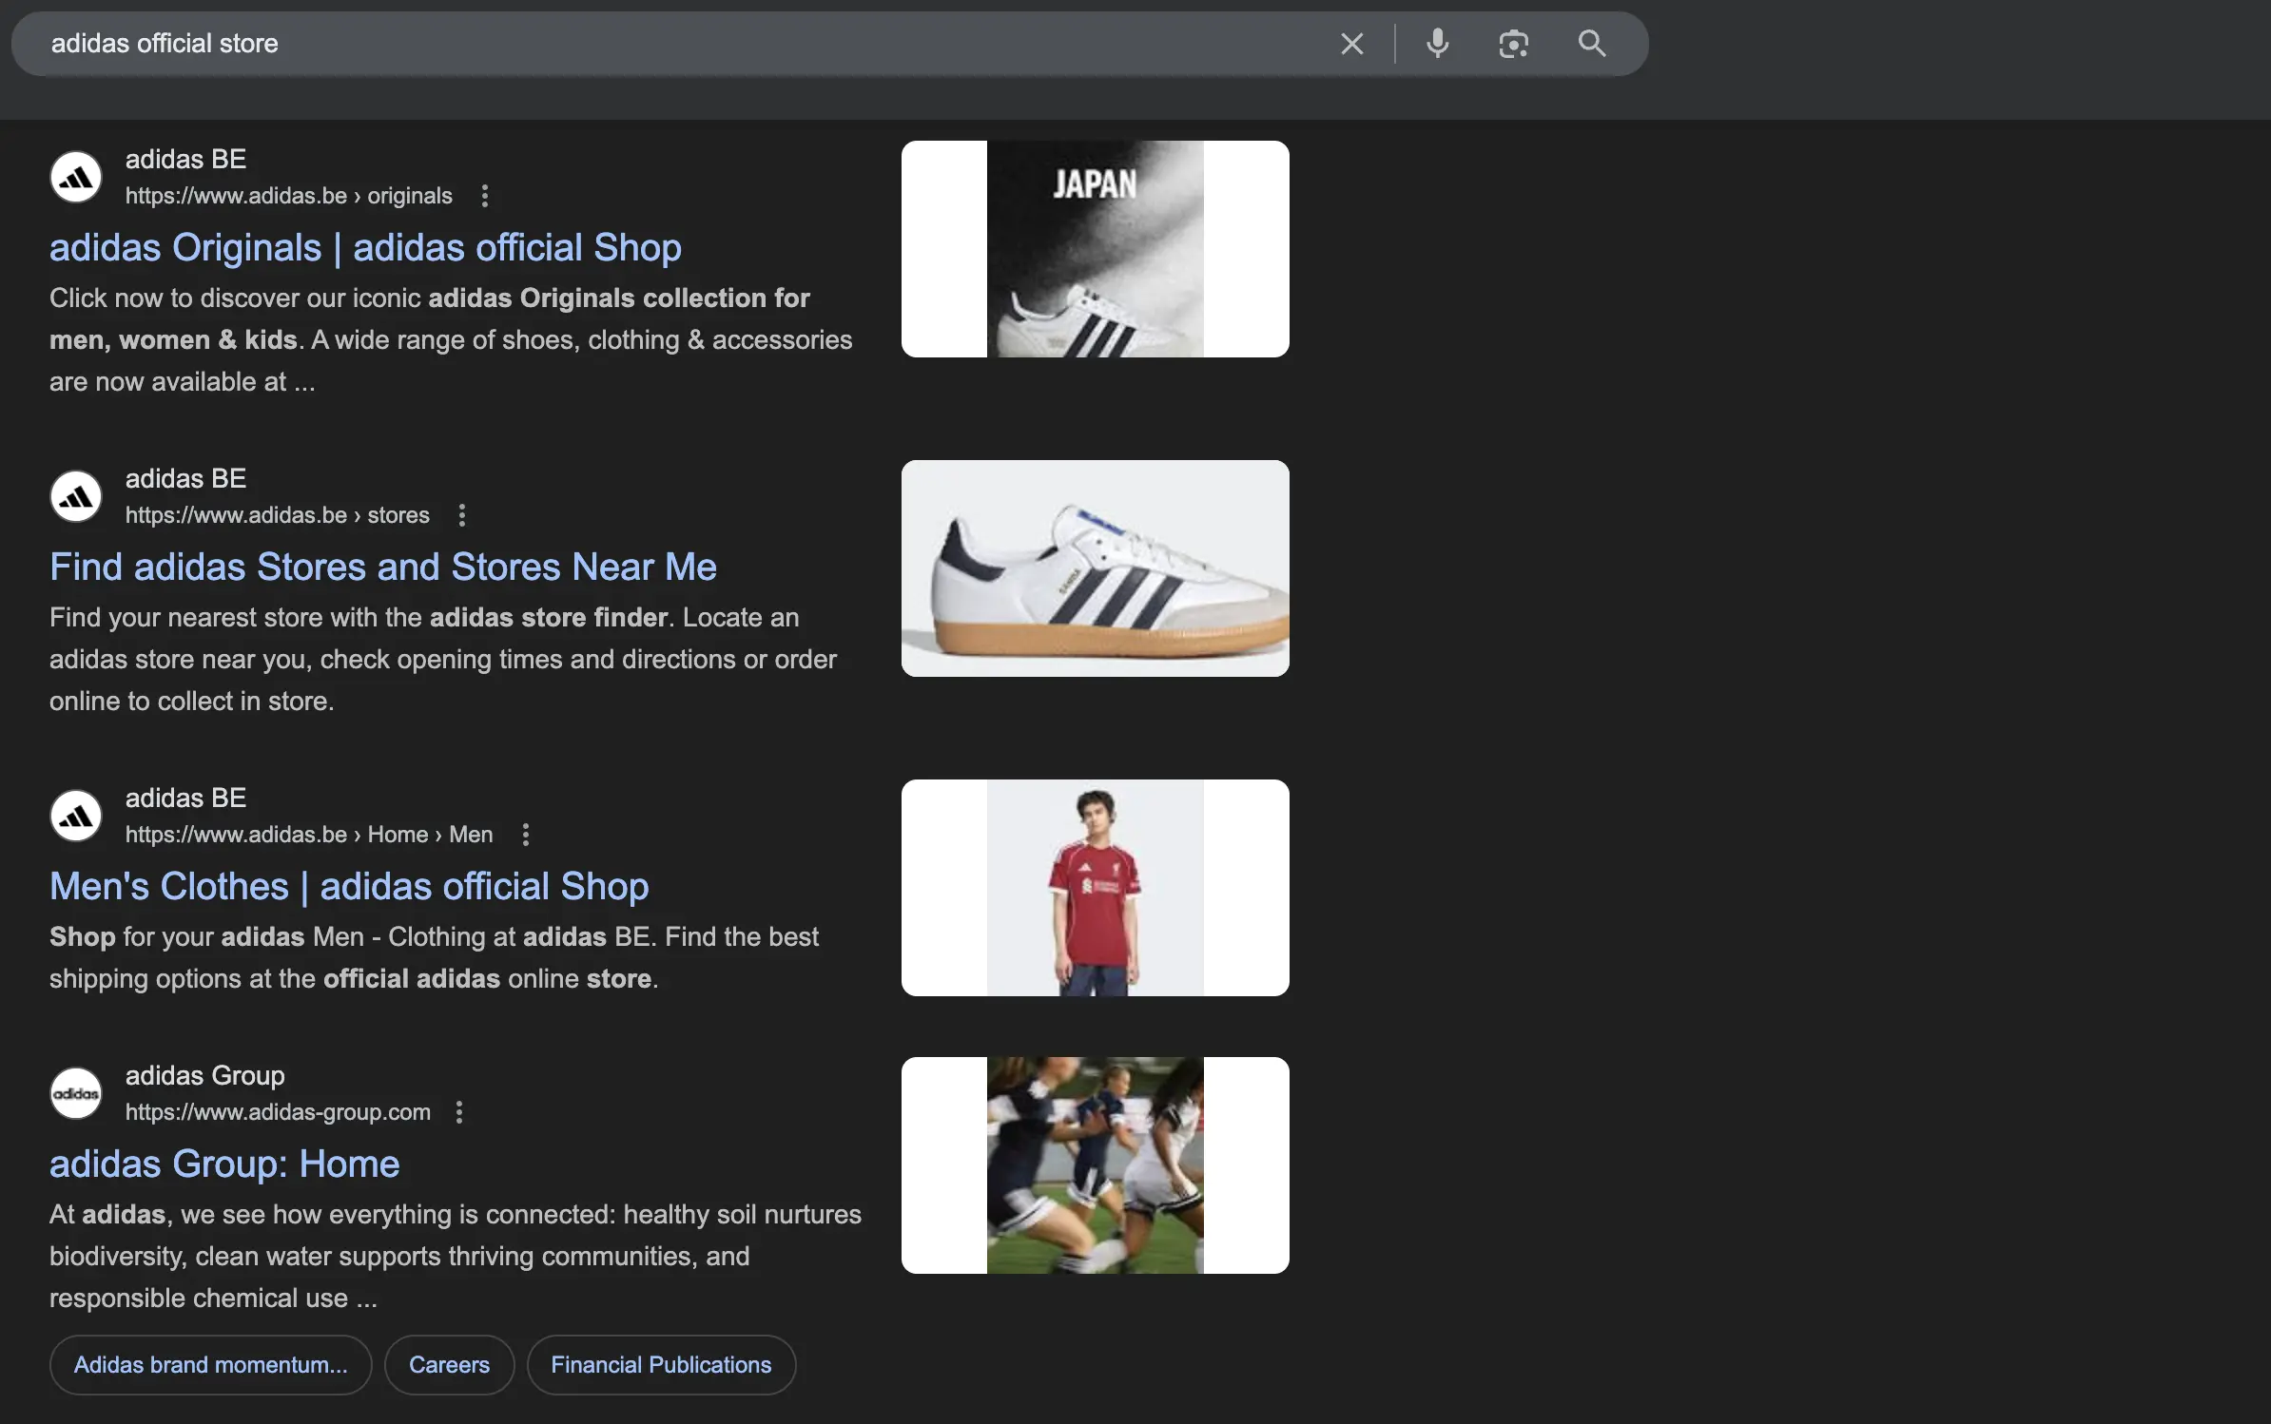This screenshot has width=2271, height=1424.
Task: Open search by image camera icon
Action: pyautogui.click(x=1513, y=44)
